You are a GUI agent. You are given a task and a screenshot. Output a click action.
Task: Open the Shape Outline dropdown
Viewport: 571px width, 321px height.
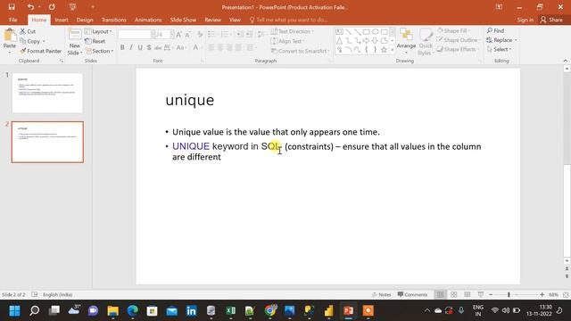[x=458, y=39]
